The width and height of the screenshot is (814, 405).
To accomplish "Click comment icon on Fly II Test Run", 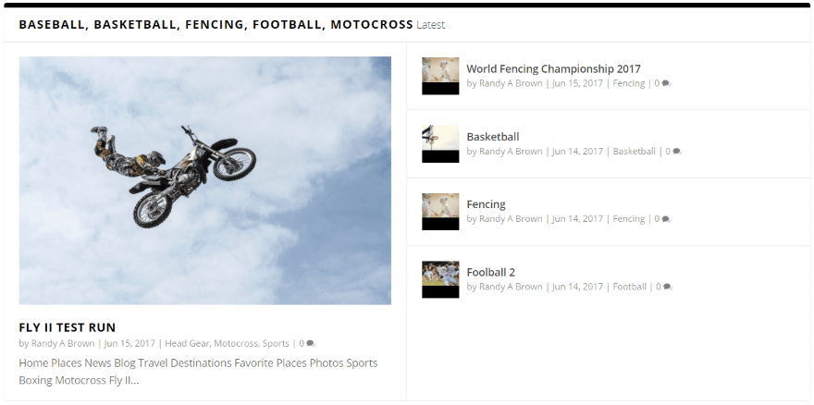I will coord(311,344).
